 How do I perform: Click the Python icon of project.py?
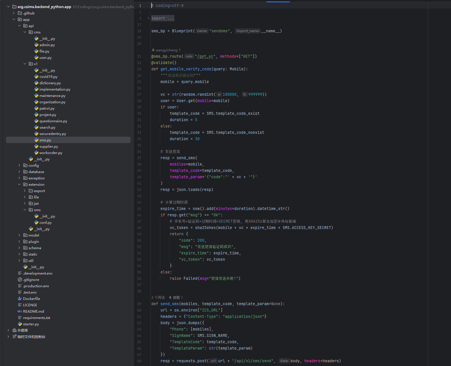point(36,115)
